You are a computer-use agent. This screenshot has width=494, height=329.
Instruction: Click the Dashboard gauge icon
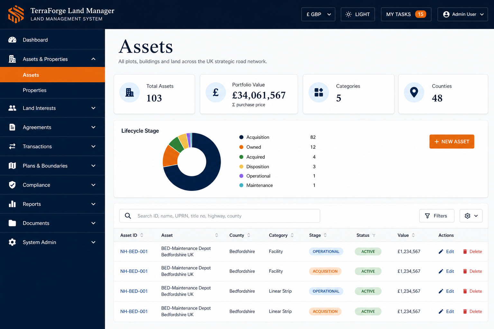pos(12,40)
